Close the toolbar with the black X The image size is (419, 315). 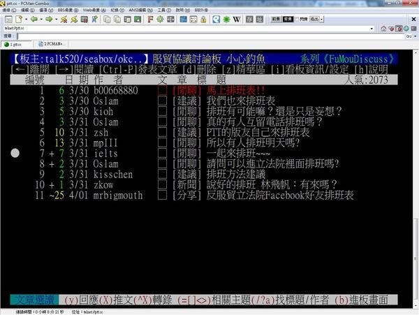click(x=413, y=20)
